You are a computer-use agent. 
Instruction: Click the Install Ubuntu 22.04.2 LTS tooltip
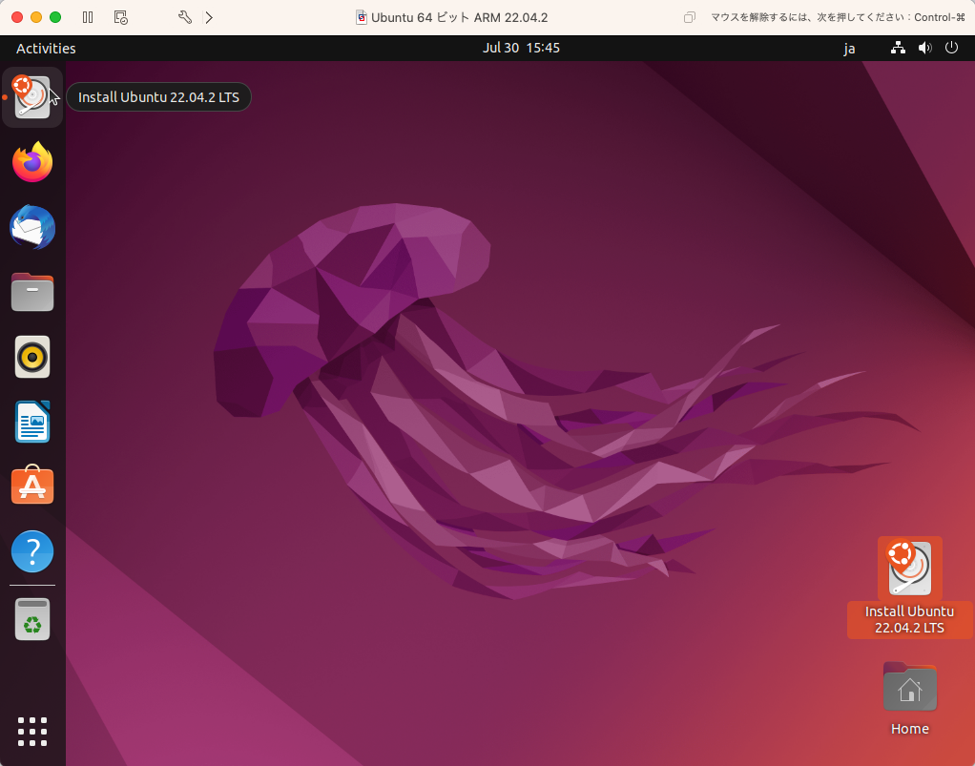point(158,97)
